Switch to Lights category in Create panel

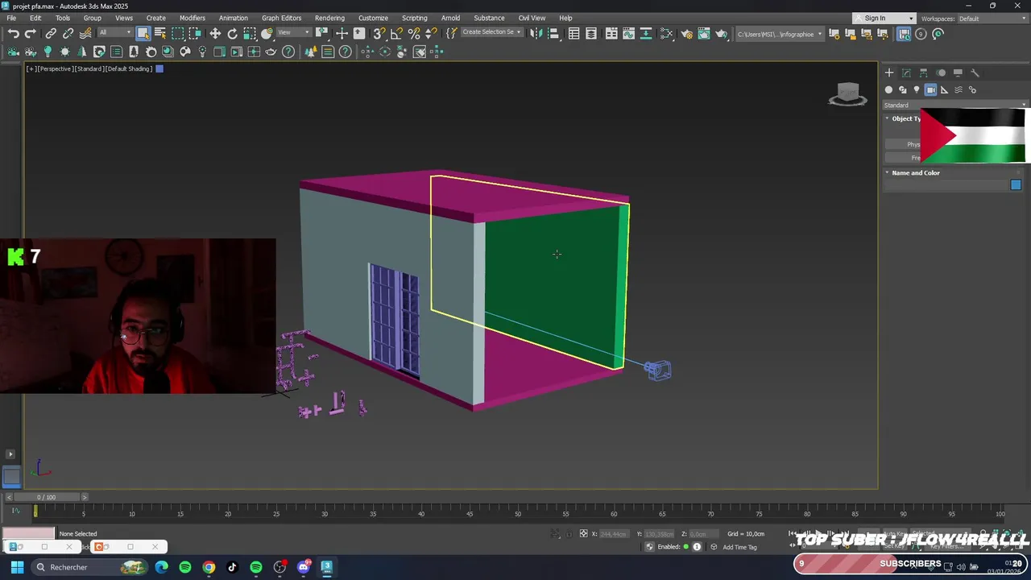917,90
